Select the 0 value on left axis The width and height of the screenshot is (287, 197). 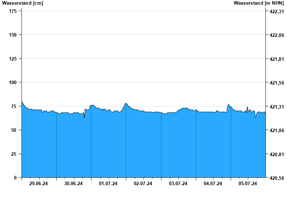coord(15,178)
